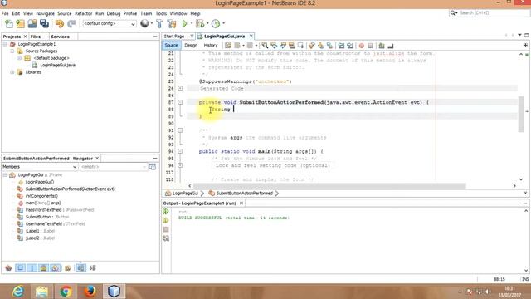The image size is (531, 299).
Task: Click the Clean and Build Project icon
Action: click(x=172, y=24)
